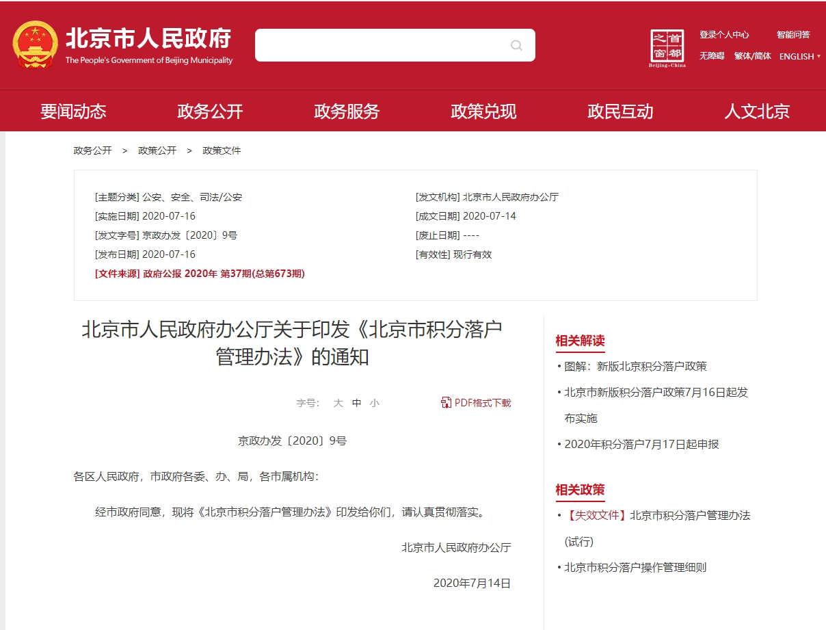826x630 pixels.
Task: Click 北京市人民政府 site title
Action: (x=148, y=38)
